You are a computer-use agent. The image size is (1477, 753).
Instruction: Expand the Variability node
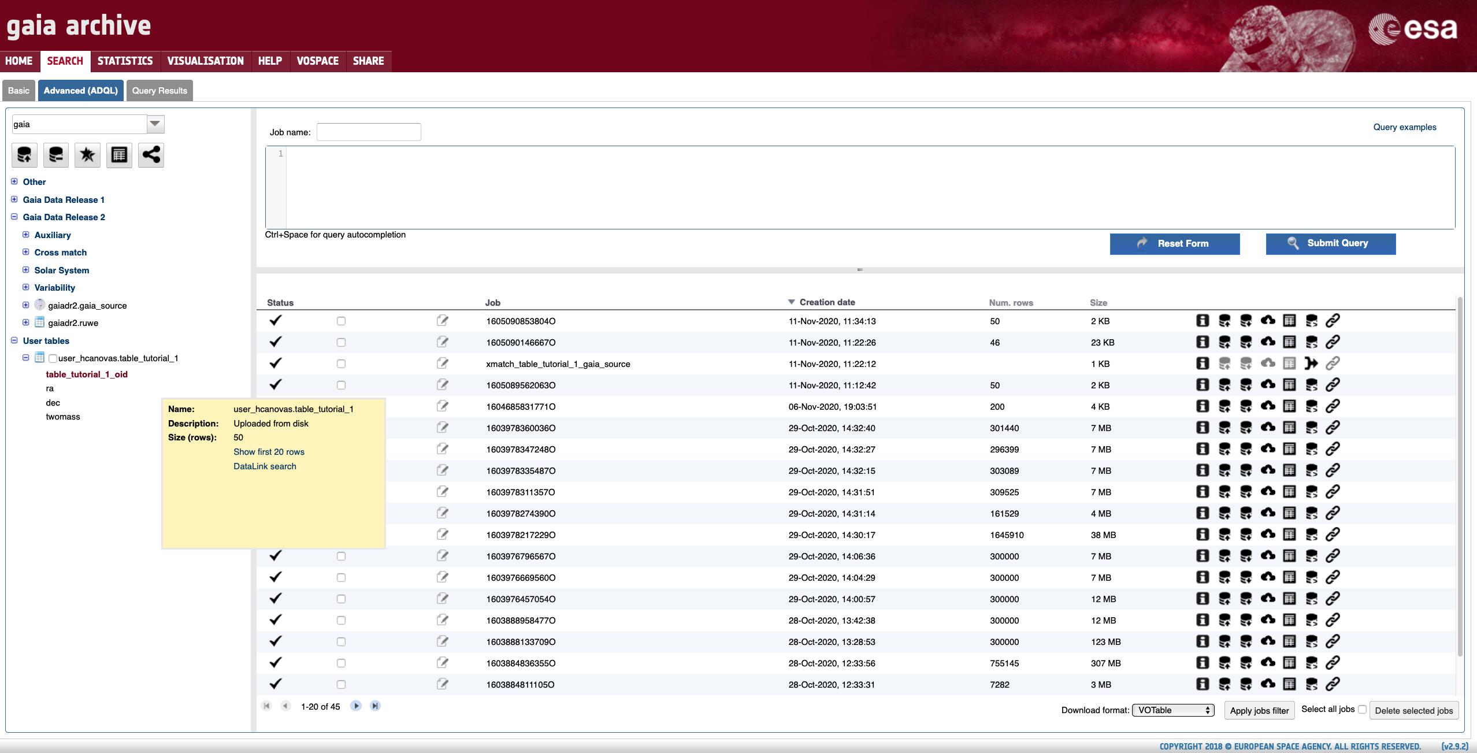pos(26,287)
